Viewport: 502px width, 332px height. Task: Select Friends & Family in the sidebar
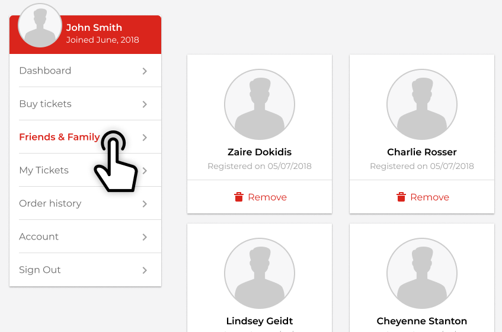[85, 137]
